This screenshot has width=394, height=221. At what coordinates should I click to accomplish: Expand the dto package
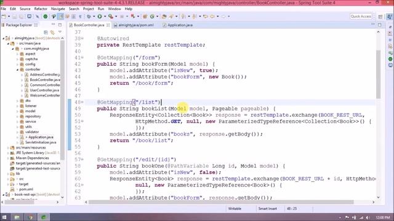tap(17, 101)
